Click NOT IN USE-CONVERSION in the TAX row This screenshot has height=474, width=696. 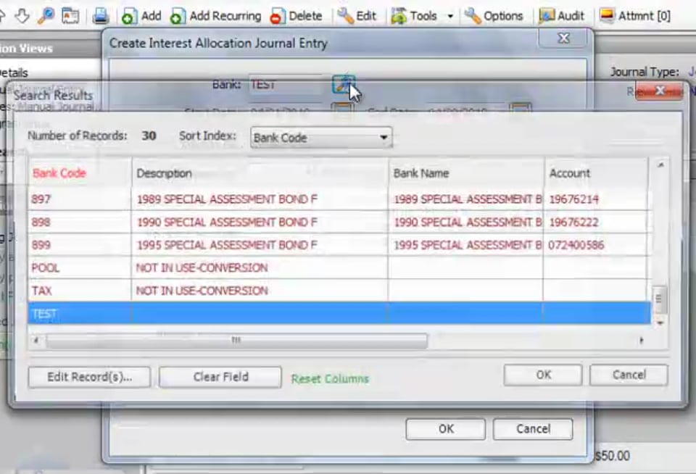[202, 291]
